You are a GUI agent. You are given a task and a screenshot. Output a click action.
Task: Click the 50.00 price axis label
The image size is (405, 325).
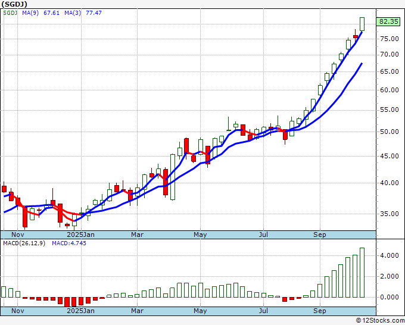pyautogui.click(x=390, y=132)
